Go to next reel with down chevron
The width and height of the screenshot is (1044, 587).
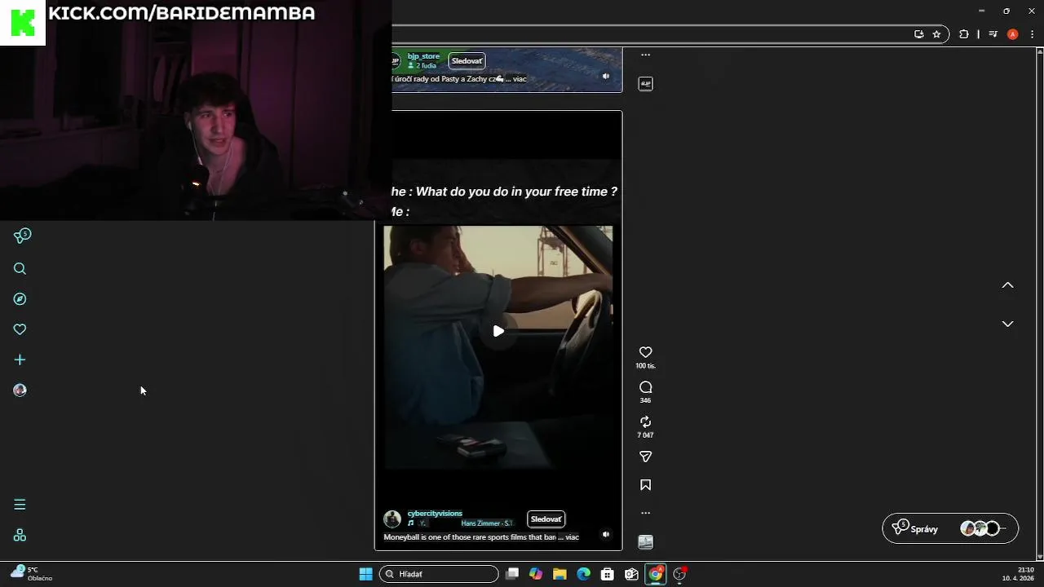click(x=1008, y=324)
